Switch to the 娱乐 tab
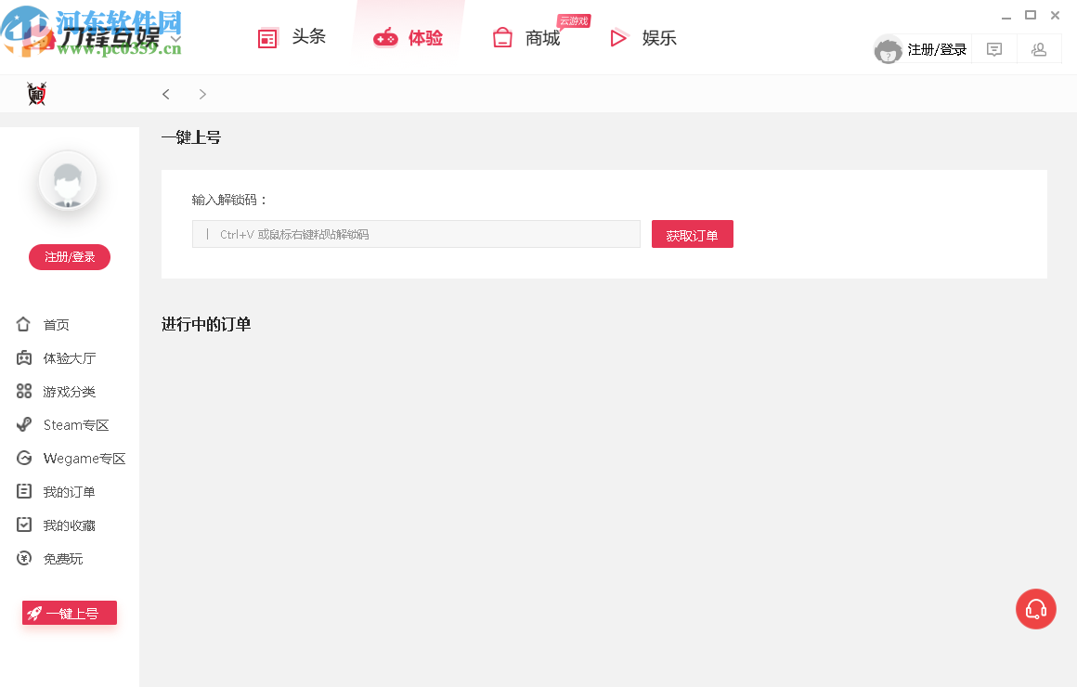1077x687 pixels. [x=644, y=37]
